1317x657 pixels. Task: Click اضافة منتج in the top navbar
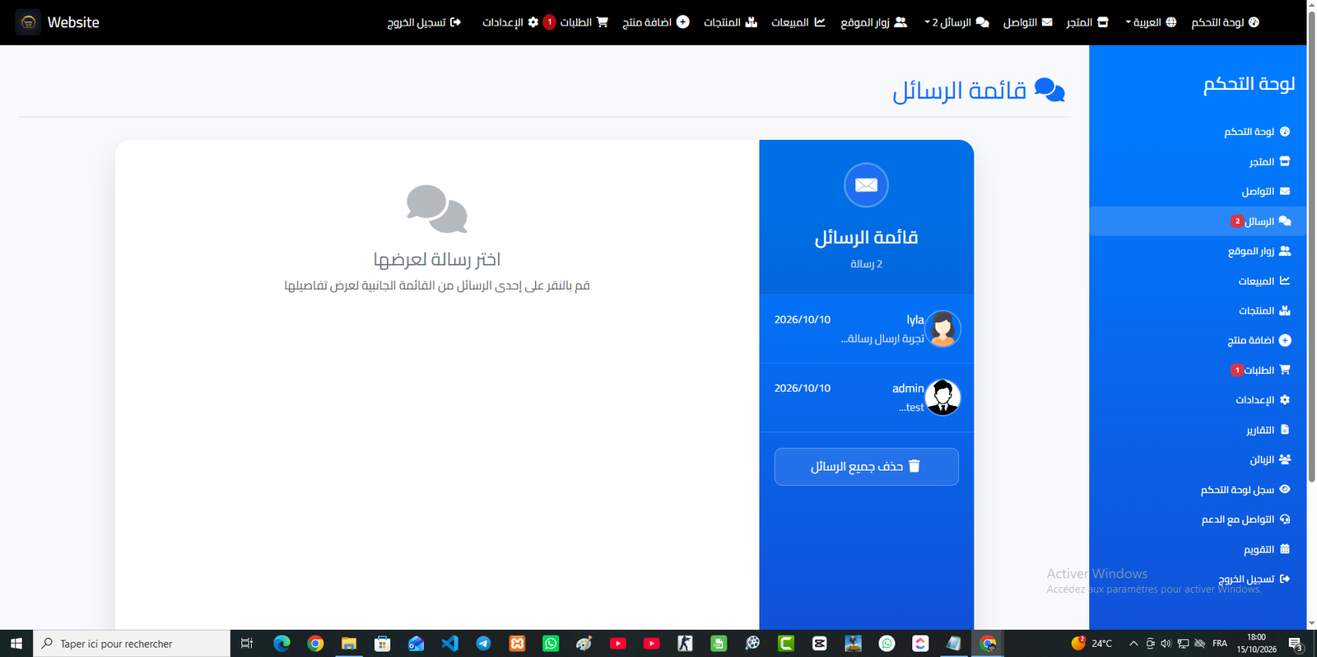655,22
